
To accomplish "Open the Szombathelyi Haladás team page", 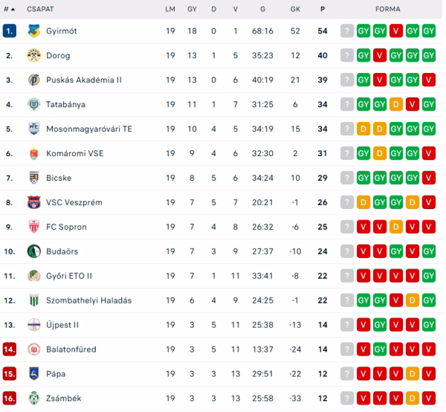I will pyautogui.click(x=88, y=300).
